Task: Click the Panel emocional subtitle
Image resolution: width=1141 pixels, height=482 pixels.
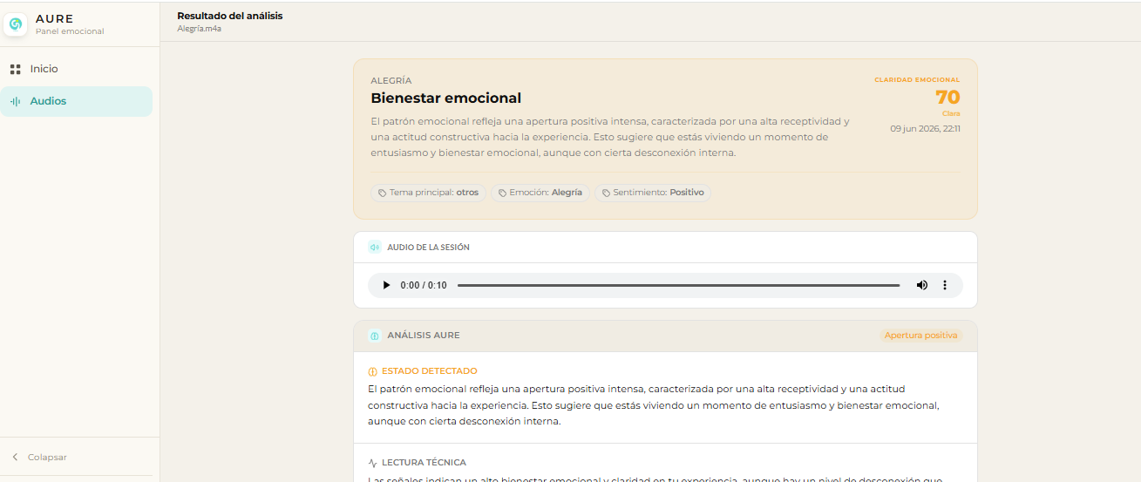Action: (x=70, y=31)
